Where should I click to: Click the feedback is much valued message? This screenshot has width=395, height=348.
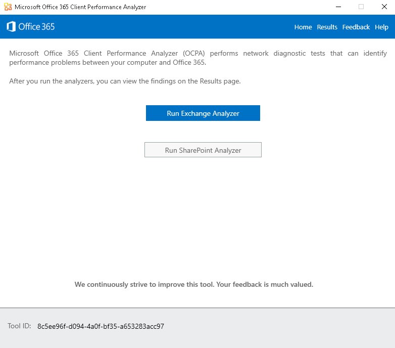pos(194,284)
